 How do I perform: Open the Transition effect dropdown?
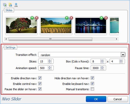[123, 55]
